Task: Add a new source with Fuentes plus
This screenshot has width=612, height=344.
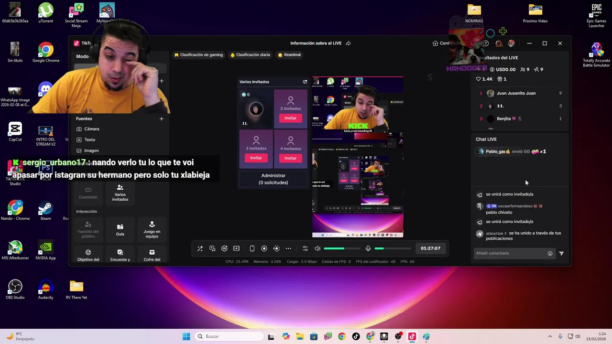Action: (161, 118)
